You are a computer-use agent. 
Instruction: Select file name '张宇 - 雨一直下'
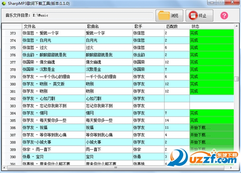click(54, 149)
